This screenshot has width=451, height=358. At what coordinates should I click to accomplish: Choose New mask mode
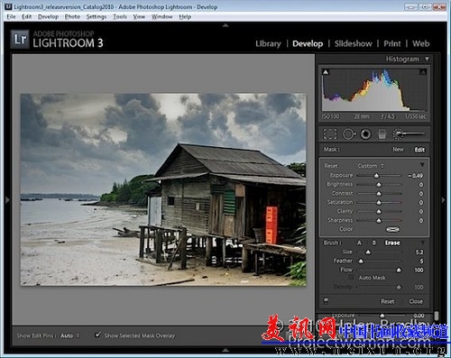click(398, 150)
